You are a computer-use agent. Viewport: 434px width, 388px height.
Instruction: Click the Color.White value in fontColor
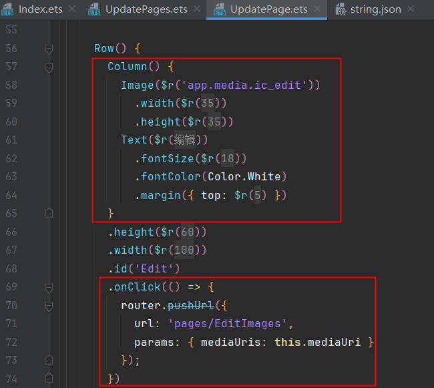(247, 176)
